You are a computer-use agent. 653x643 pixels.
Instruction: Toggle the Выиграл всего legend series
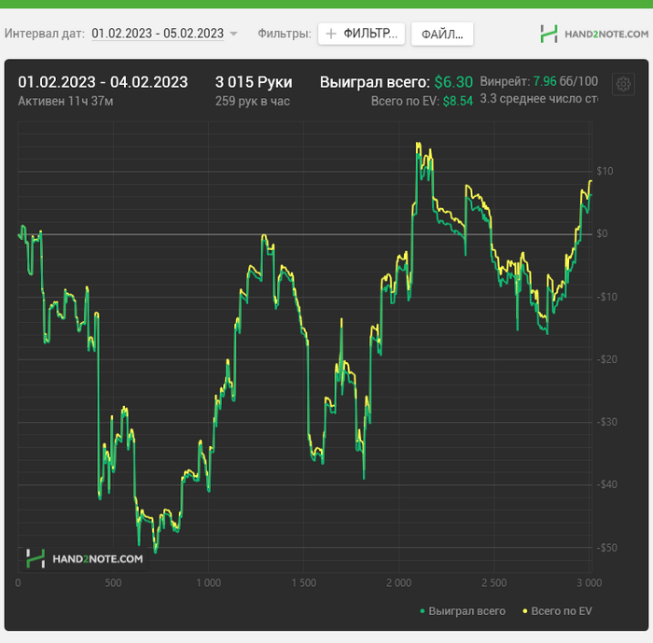click(x=463, y=611)
